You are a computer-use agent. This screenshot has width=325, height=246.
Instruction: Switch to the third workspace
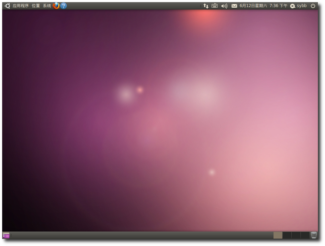(x=296, y=235)
